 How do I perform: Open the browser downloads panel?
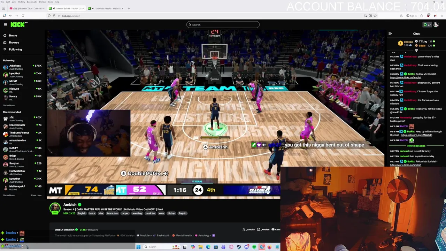click(401, 16)
